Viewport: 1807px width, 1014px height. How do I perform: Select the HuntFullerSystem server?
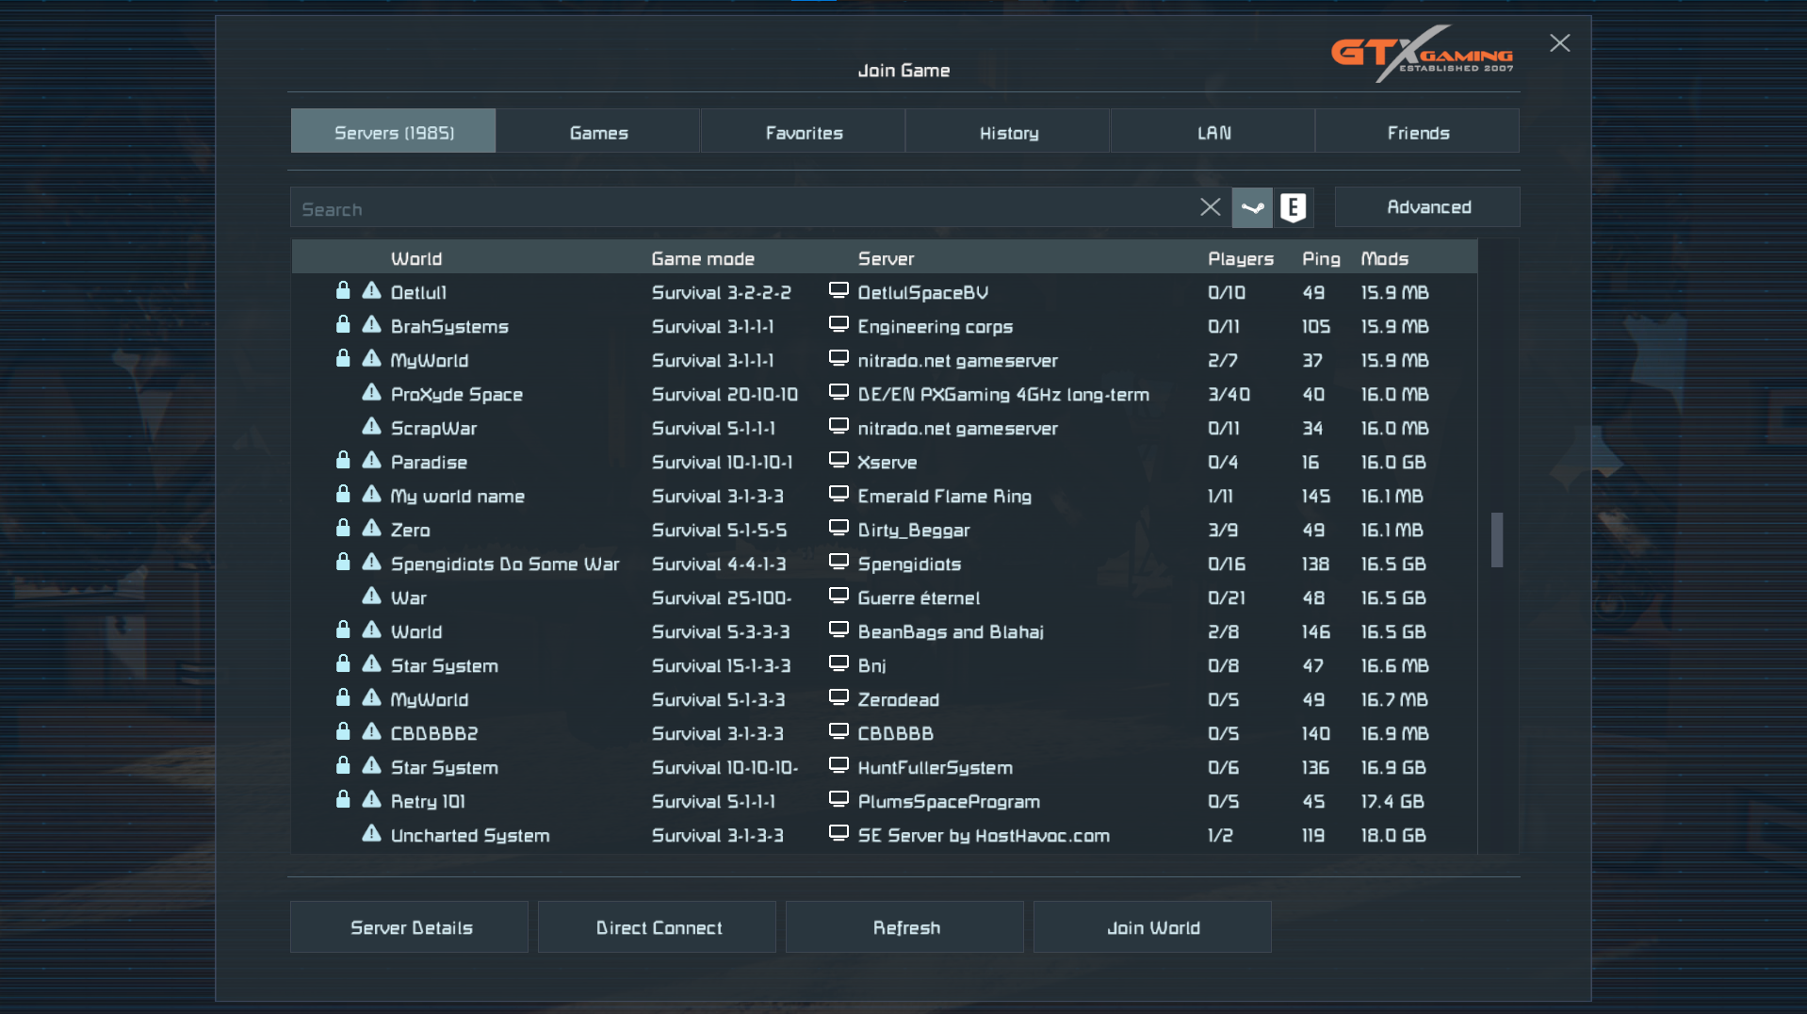click(x=935, y=767)
